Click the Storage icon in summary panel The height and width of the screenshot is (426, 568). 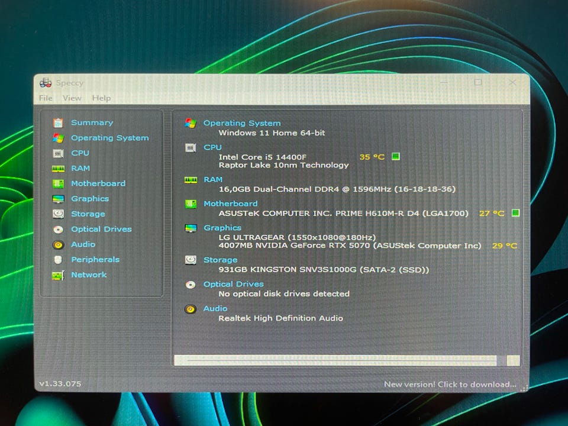[191, 260]
